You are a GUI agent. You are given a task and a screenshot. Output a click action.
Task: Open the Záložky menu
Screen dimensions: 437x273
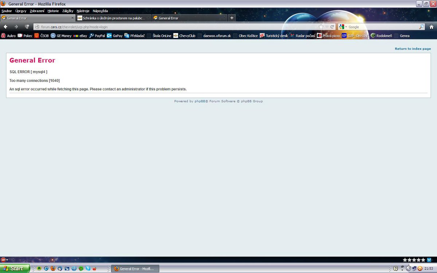pos(68,11)
